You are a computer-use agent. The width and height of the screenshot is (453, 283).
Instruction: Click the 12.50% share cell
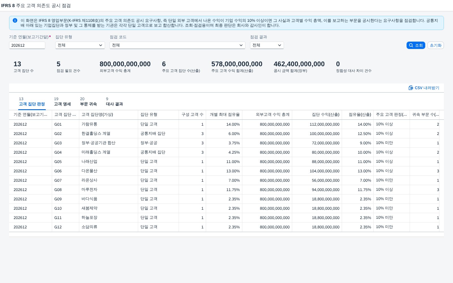pyautogui.click(x=358, y=134)
